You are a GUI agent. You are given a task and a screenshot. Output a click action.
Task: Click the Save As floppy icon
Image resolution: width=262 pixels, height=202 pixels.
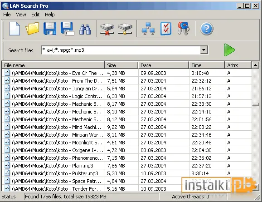68,29
